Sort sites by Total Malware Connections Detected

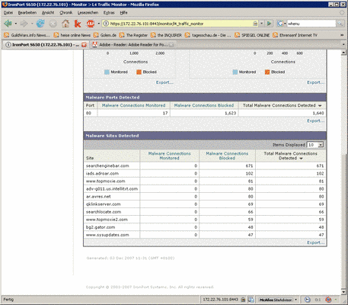click(x=290, y=156)
